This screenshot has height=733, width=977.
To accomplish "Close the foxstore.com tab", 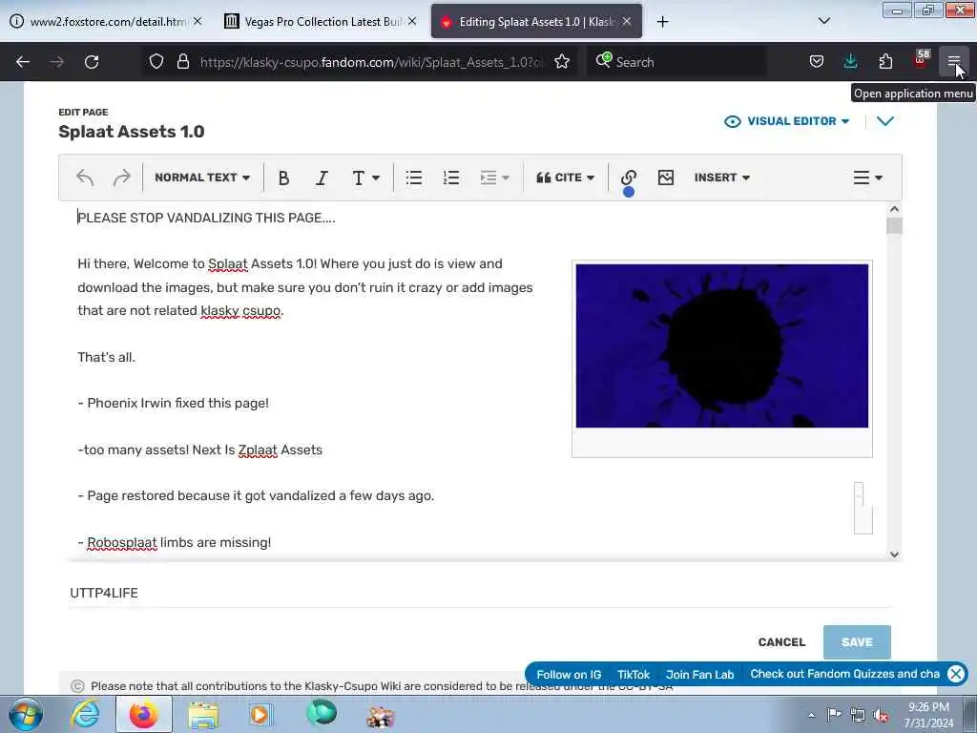I will 197,21.
